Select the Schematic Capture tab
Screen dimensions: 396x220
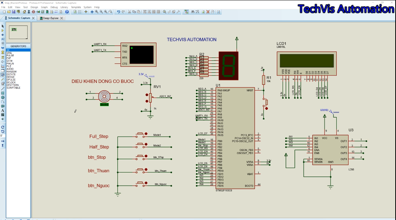19,18
